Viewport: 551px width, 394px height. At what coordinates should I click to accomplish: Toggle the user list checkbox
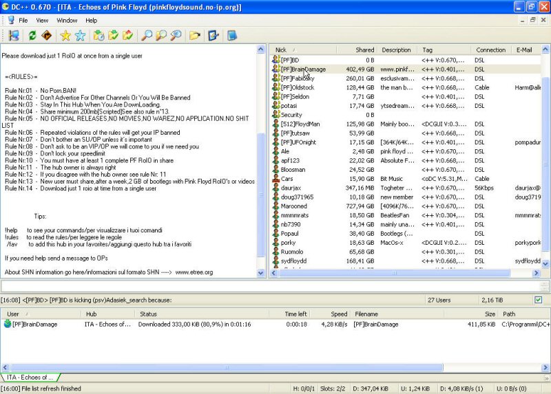[539, 300]
